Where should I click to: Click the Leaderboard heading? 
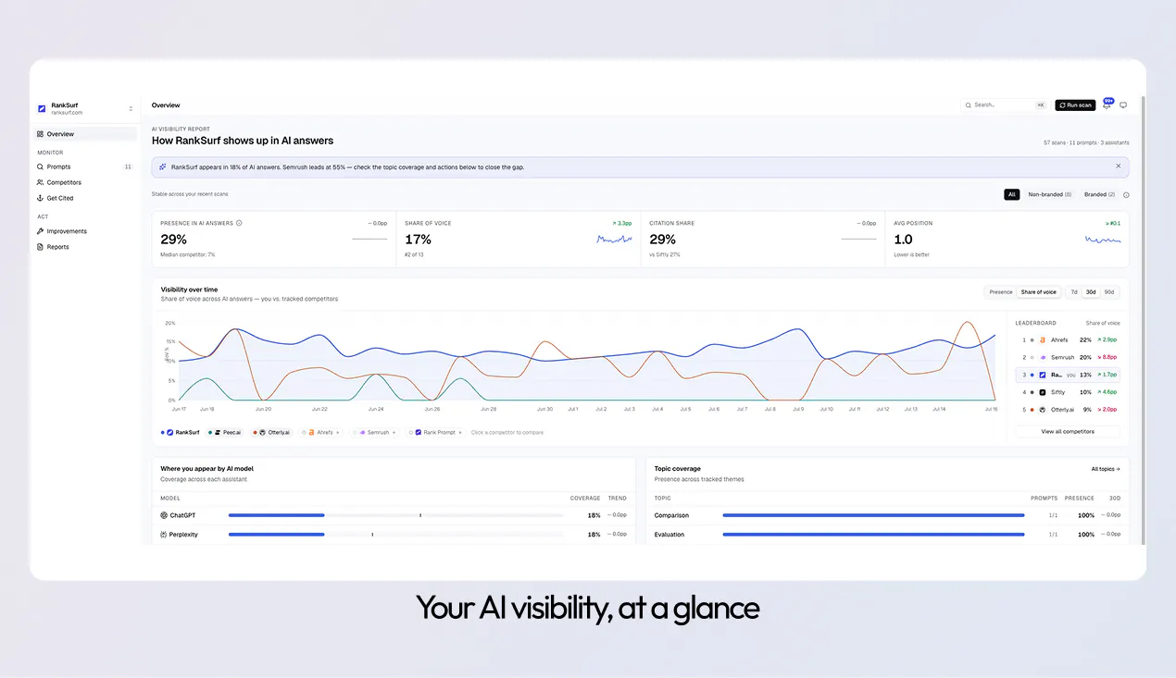[1035, 323]
